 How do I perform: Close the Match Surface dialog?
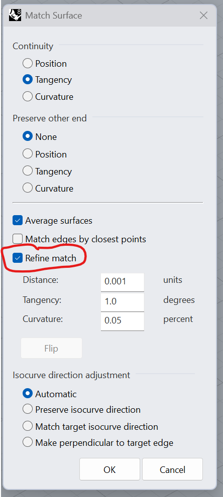tap(203, 15)
